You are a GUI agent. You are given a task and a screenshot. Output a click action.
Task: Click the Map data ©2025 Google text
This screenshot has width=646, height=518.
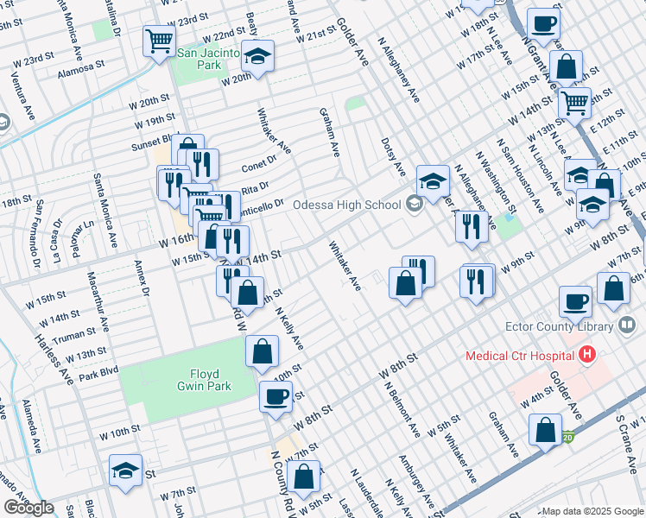tap(592, 512)
